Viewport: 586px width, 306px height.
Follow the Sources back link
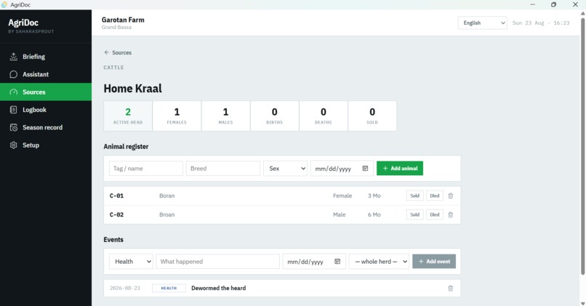[118, 52]
